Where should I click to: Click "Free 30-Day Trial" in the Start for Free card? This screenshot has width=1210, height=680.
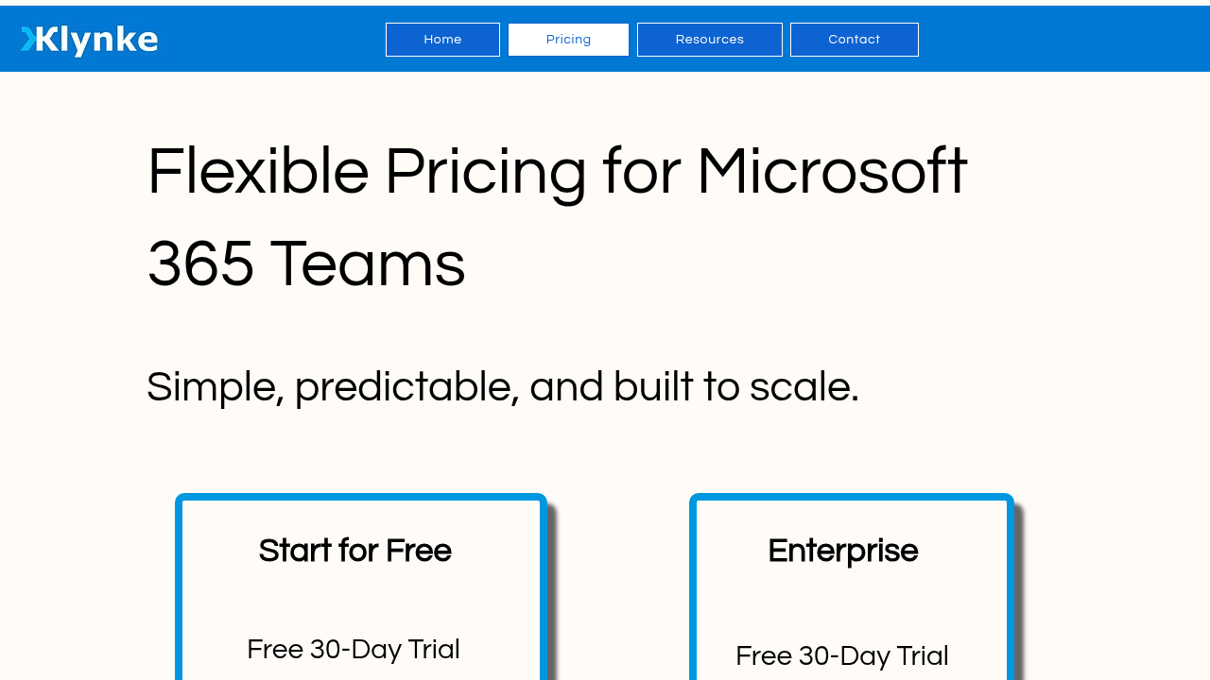(354, 650)
